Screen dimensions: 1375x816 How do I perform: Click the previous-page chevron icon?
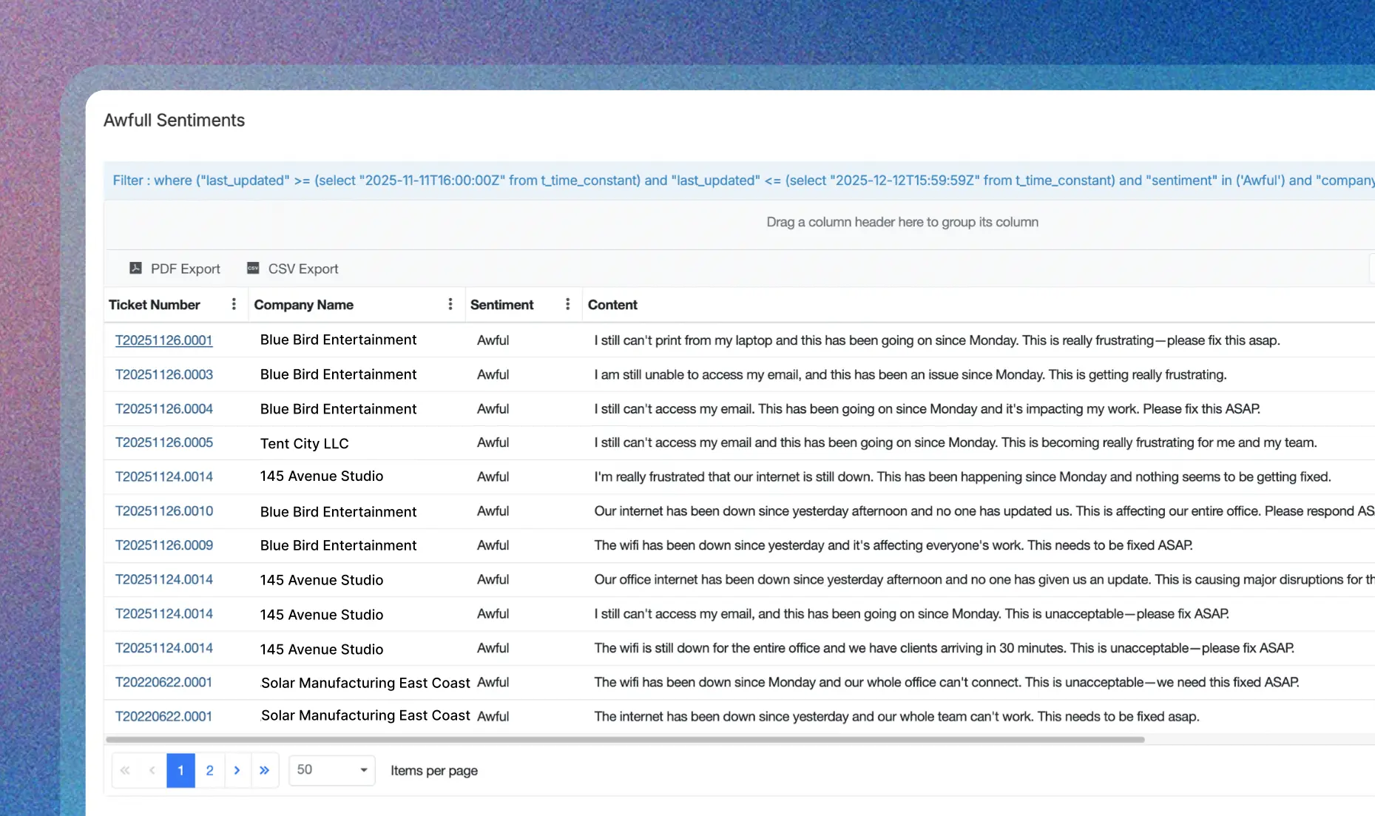152,770
